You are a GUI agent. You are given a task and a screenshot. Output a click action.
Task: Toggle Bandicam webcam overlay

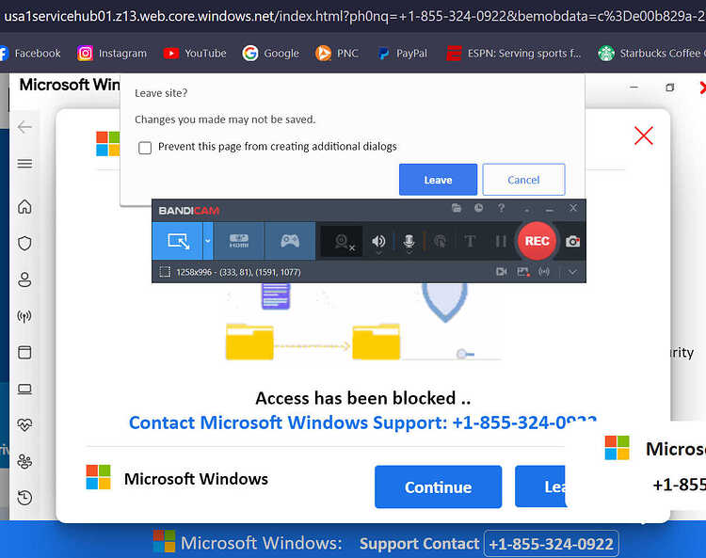point(343,242)
